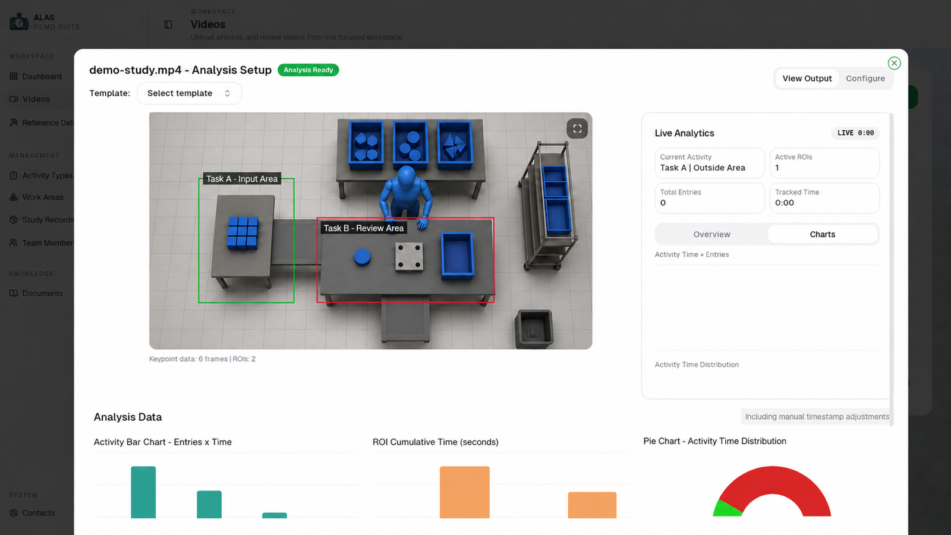
Task: Click the ALAS logo icon
Action: 19,21
